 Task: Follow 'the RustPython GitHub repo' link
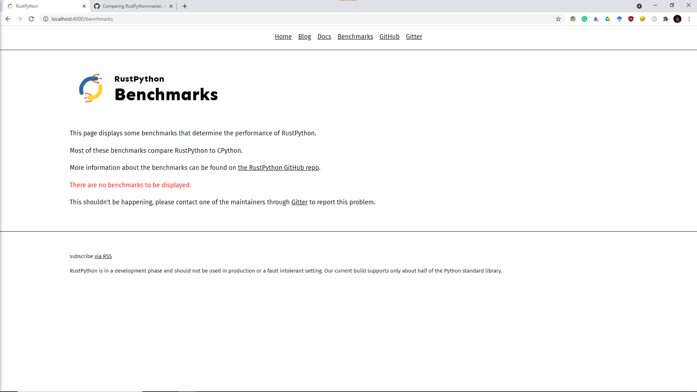point(278,168)
